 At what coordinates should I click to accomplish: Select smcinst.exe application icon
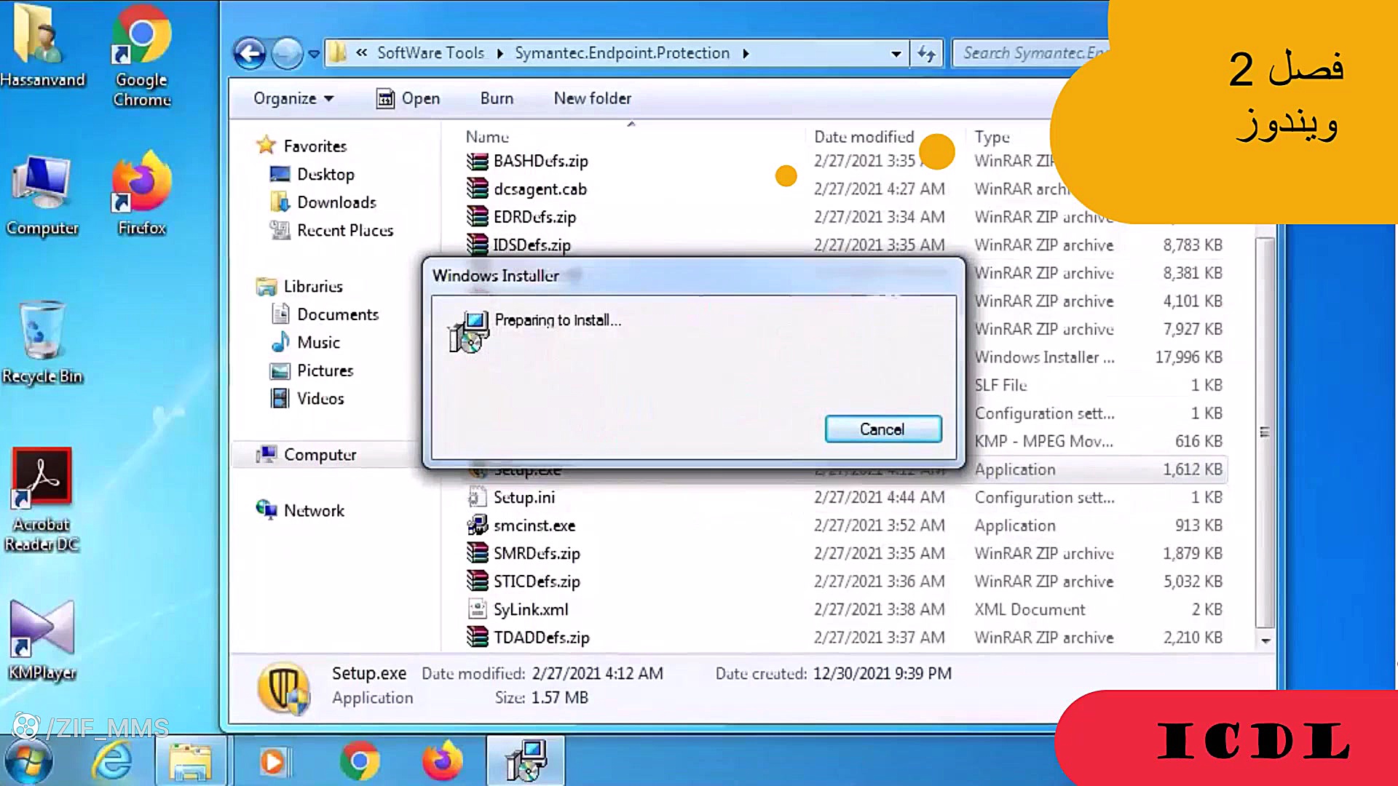(477, 525)
